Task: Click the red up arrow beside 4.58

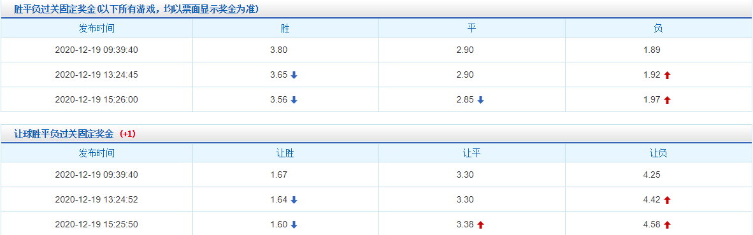Action: [x=666, y=225]
